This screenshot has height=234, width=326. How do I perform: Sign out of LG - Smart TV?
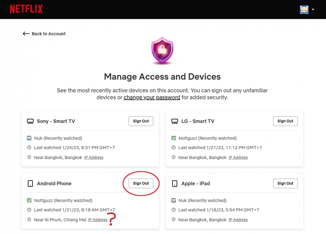(x=285, y=121)
